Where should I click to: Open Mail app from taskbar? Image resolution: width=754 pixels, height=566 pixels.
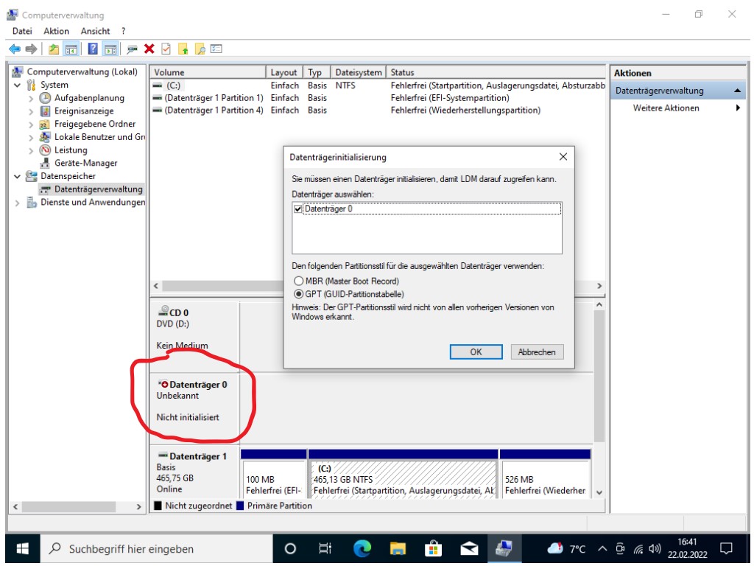point(469,548)
